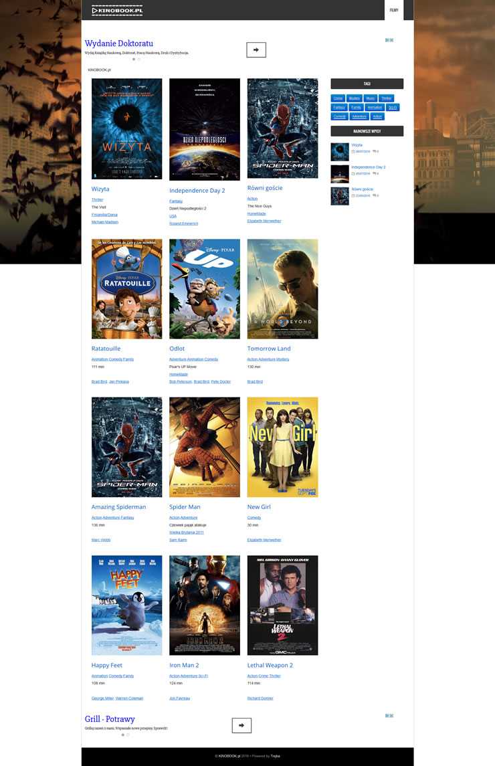Screen dimensions: 495x766
Task: Click the arrow button in Grill - Potrawy ad
Action: 241,725
